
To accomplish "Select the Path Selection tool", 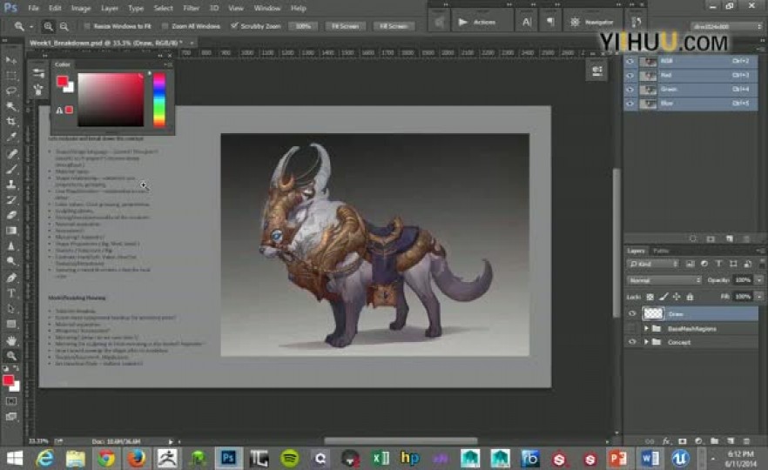I will click(x=10, y=308).
